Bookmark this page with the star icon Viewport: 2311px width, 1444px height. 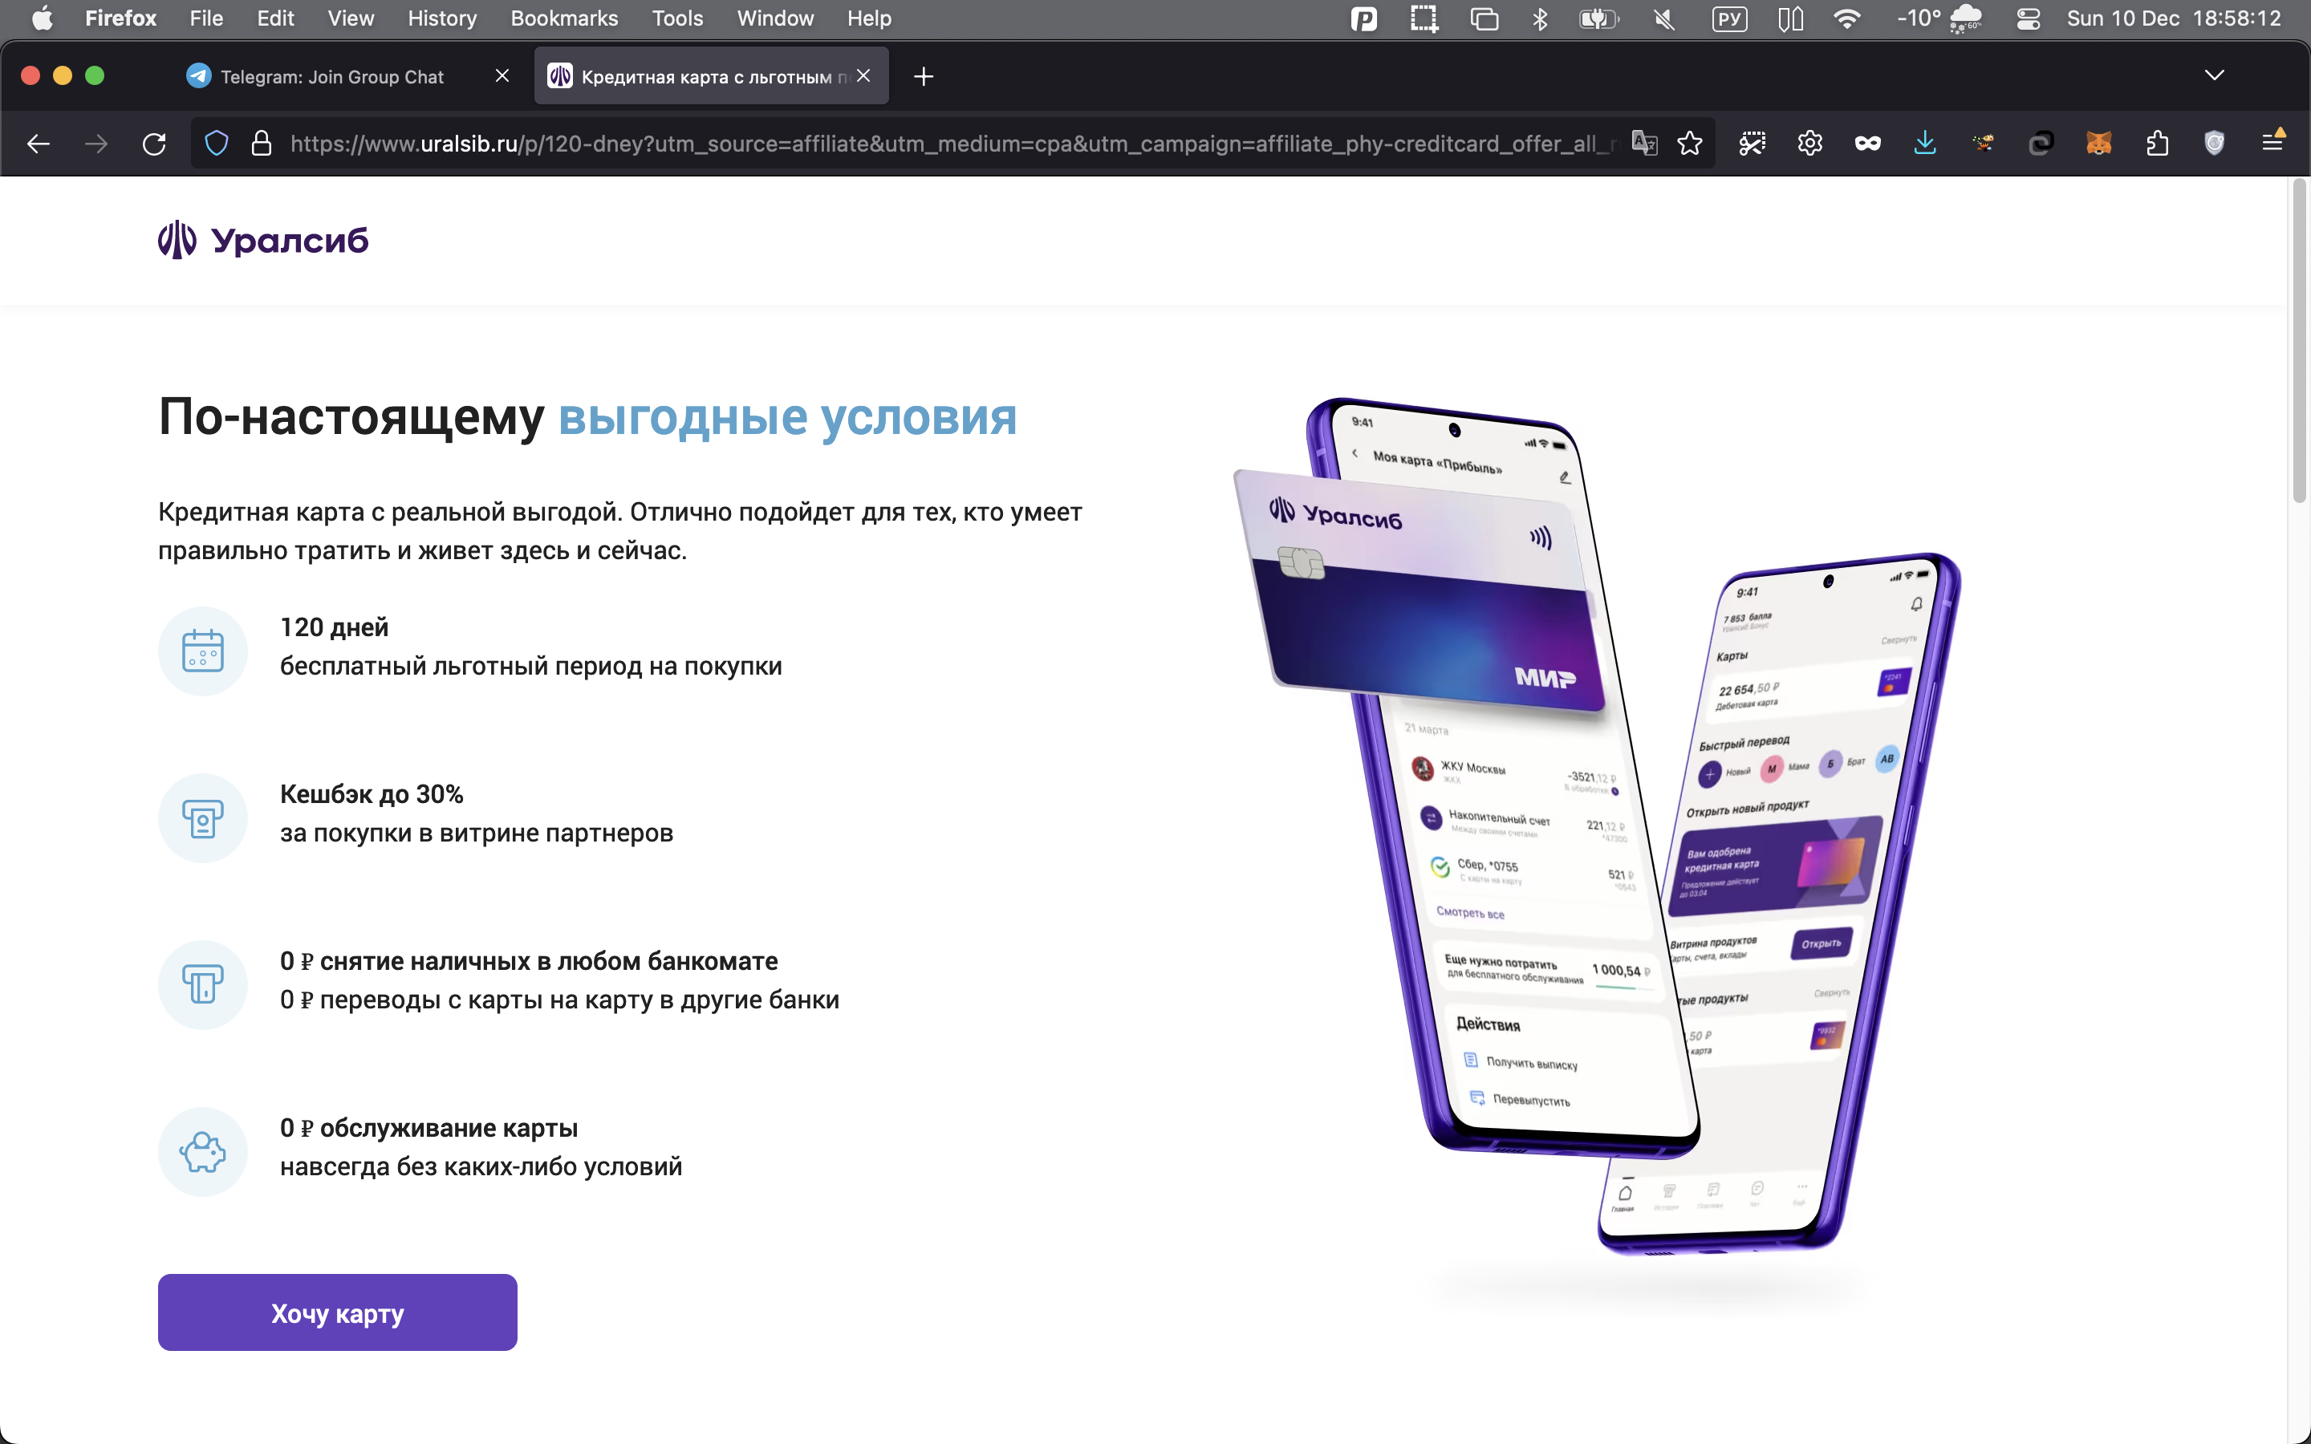[1689, 144]
